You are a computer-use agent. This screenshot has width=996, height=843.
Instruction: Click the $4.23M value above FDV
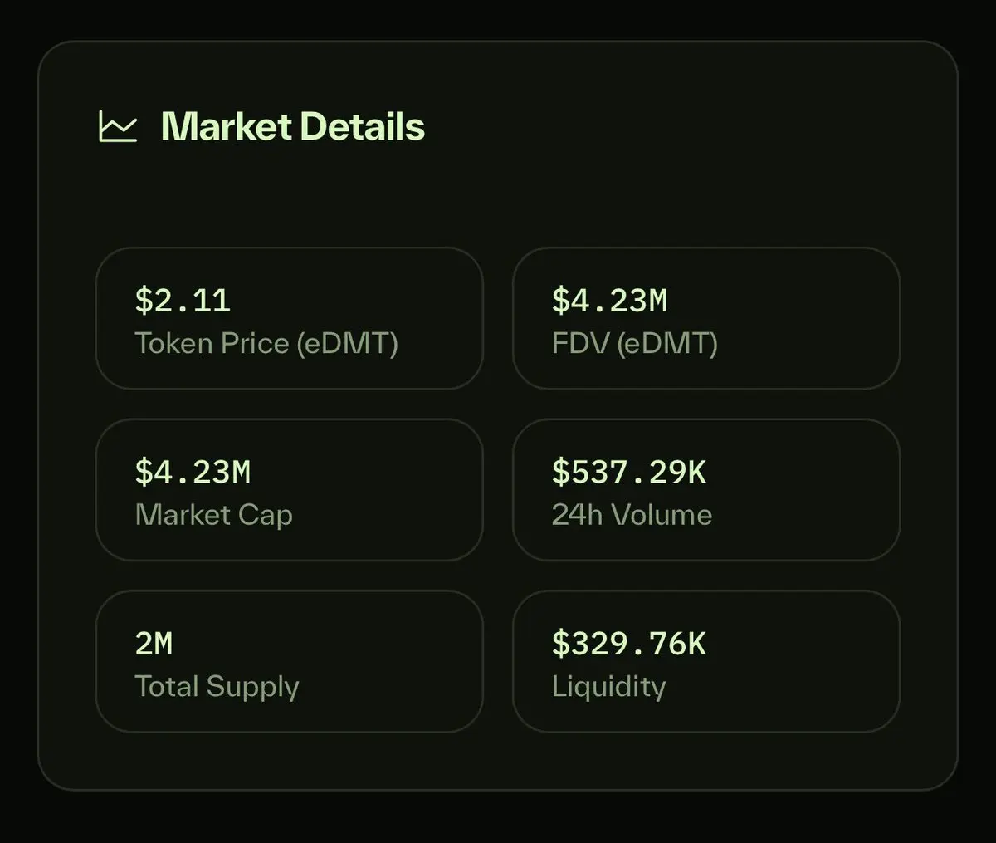pos(610,300)
